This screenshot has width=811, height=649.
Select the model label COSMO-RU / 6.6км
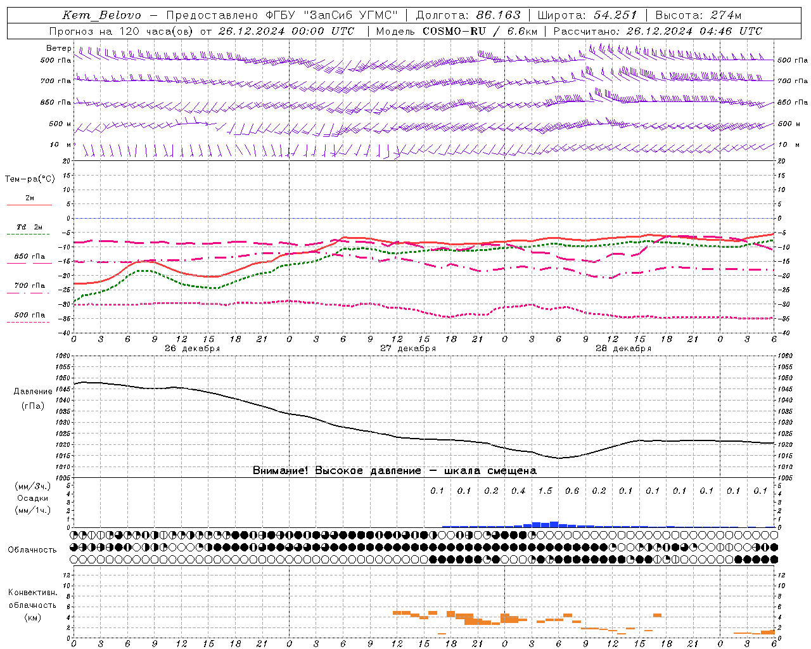tap(480, 31)
